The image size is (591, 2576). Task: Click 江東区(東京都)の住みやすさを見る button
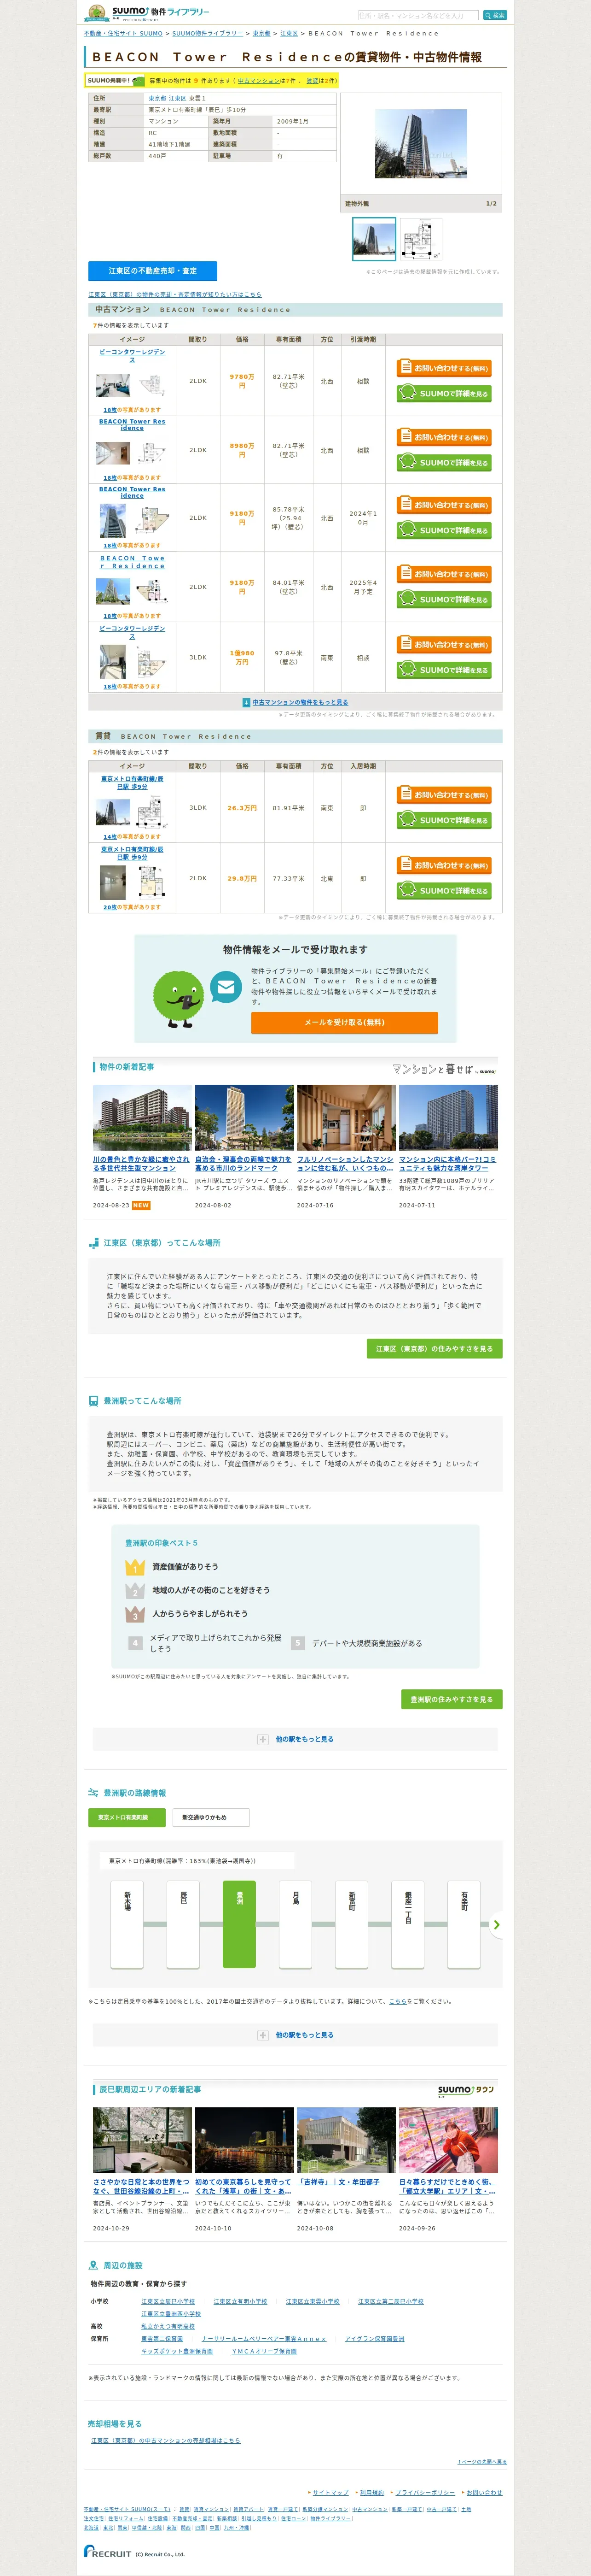[434, 1348]
